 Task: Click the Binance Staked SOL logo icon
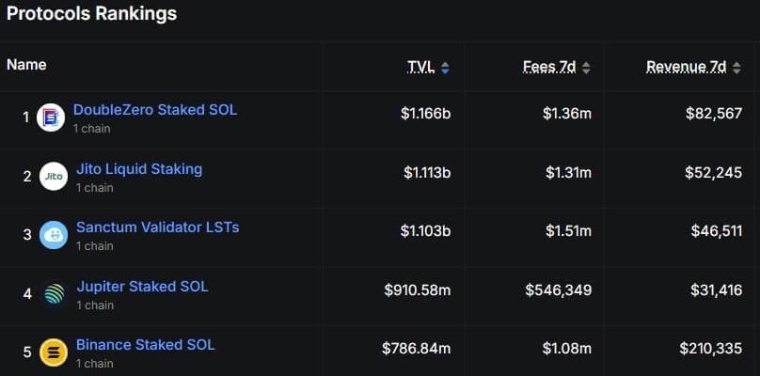pos(53,352)
